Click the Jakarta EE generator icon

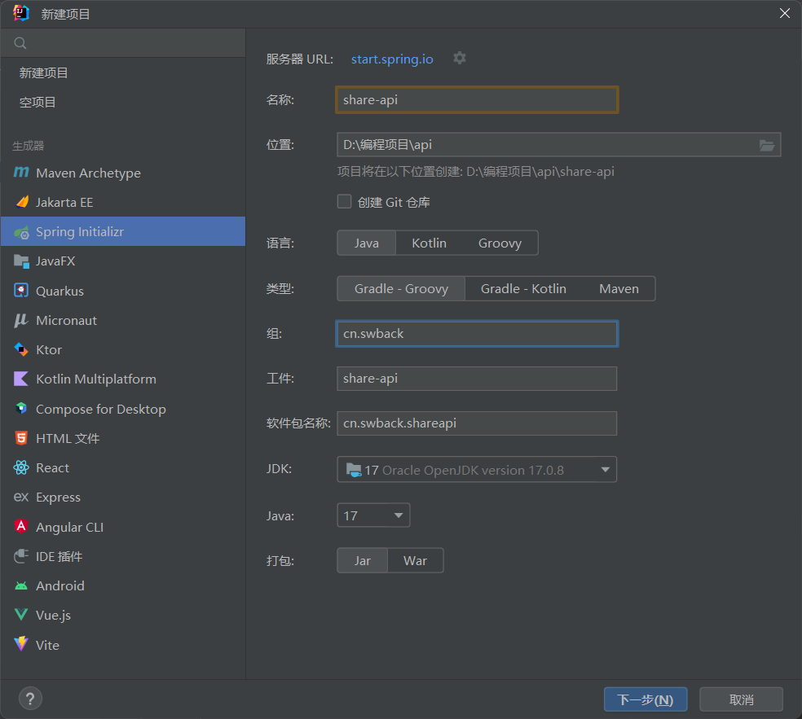click(21, 202)
